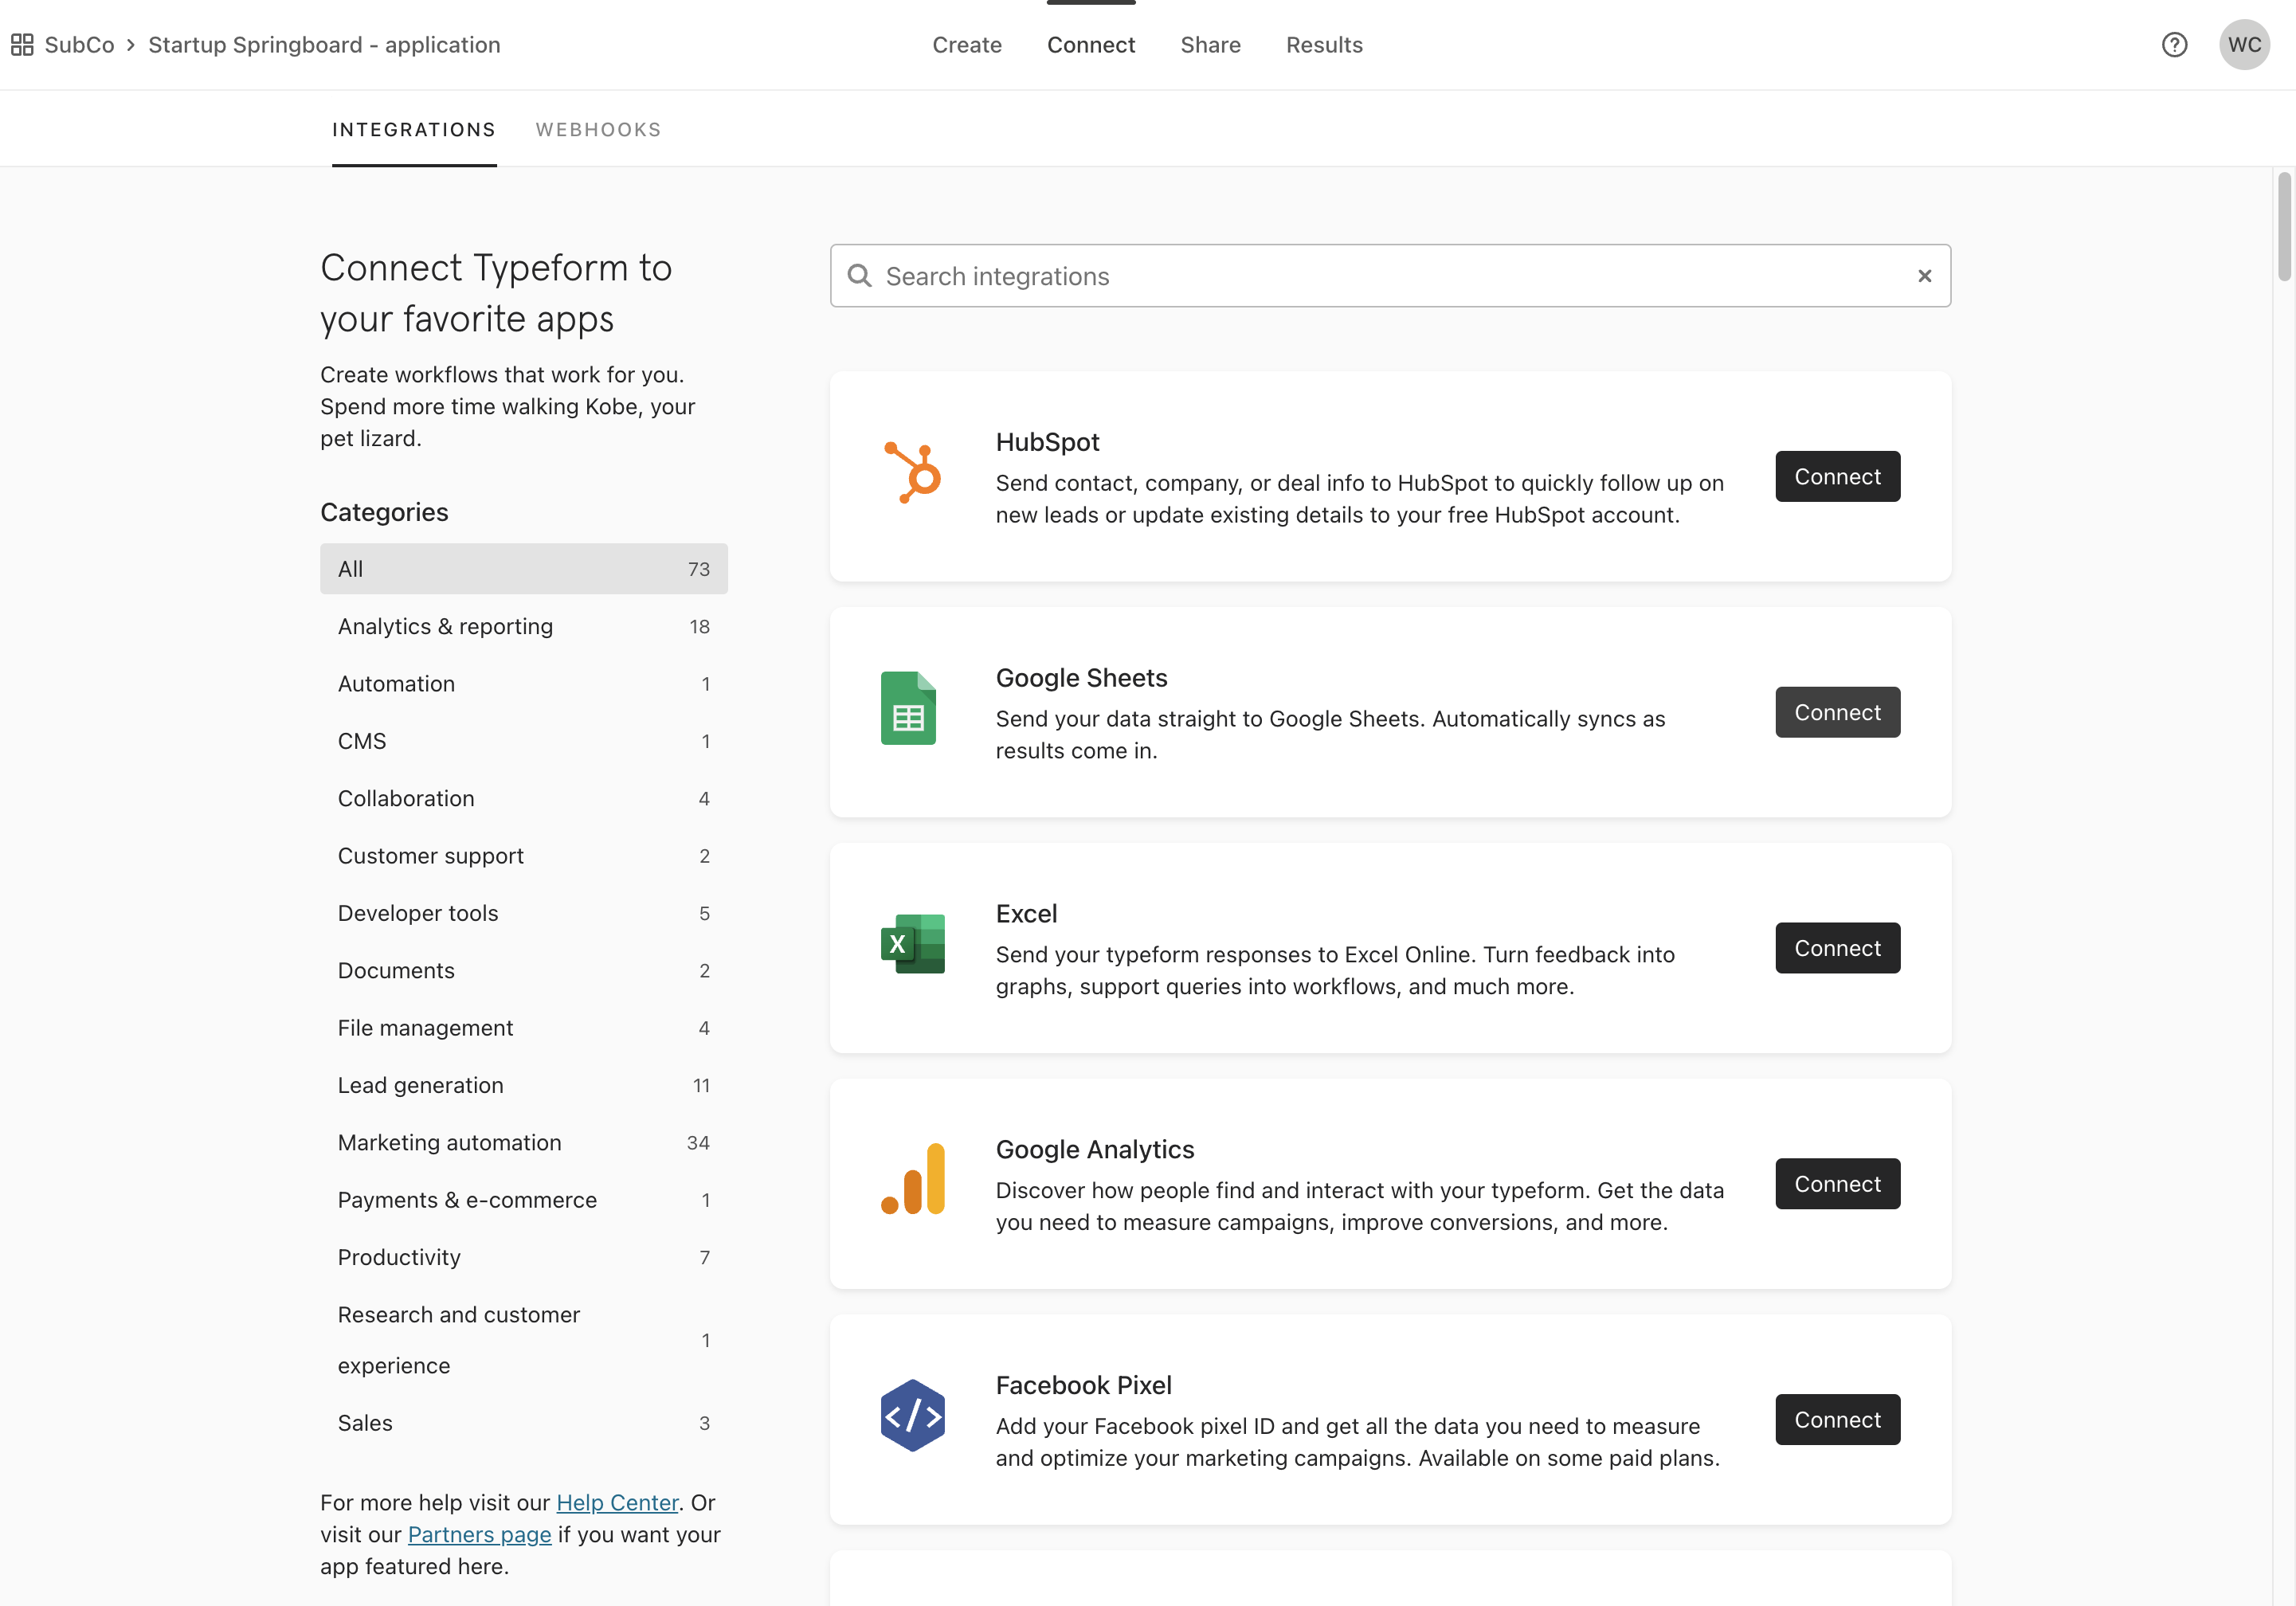
Task: Click the SubCo breadcrumb link
Action: (79, 45)
